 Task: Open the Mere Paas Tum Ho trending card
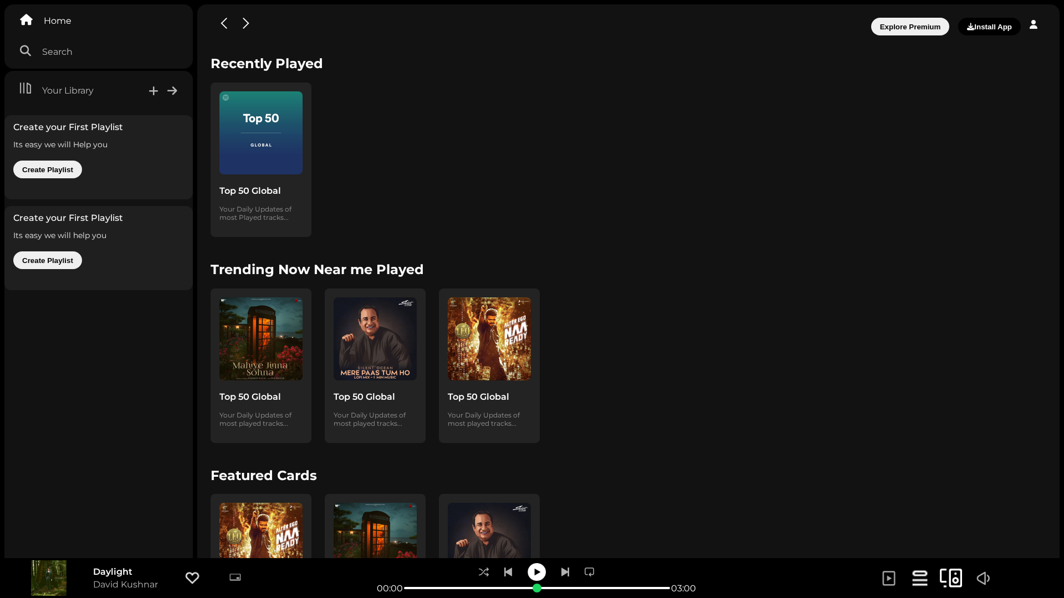tap(375, 365)
